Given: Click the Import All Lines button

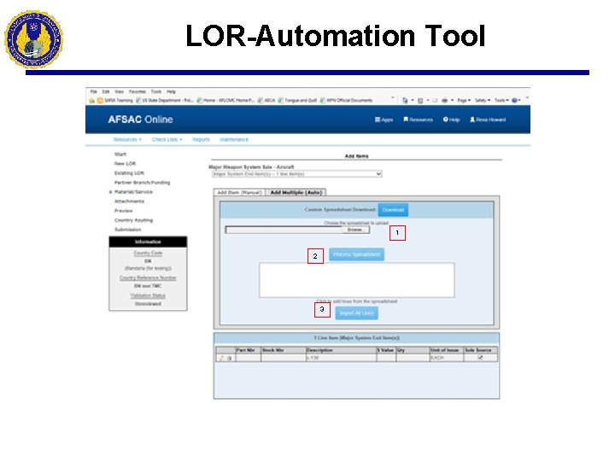Looking at the screenshot, I should point(356,312).
